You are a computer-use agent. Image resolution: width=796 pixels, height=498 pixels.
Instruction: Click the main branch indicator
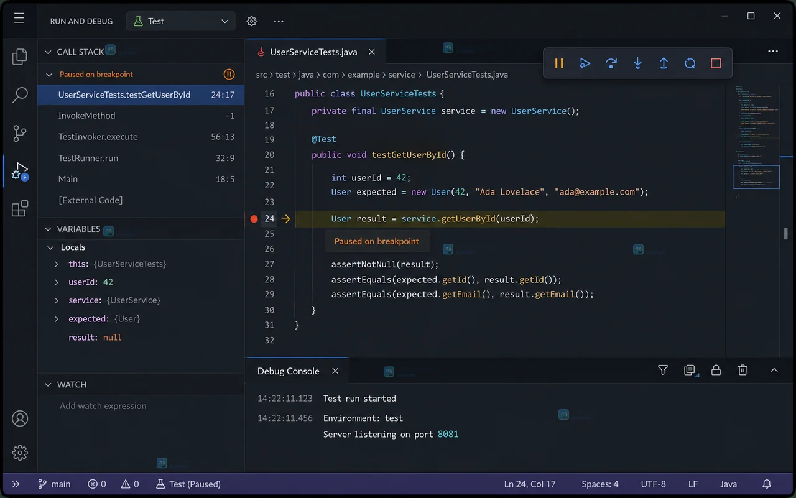click(53, 484)
